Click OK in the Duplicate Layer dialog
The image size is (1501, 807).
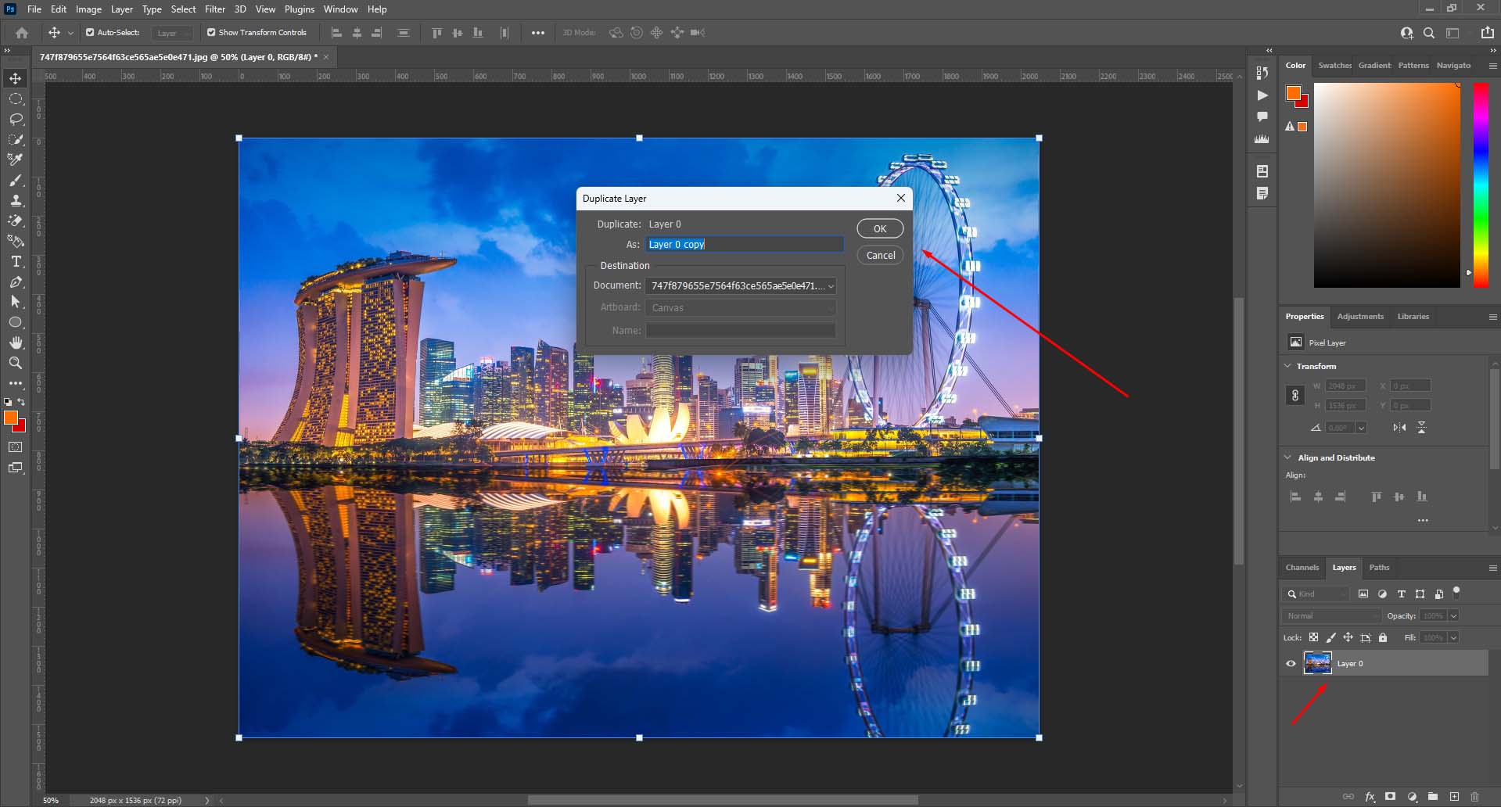pos(879,228)
